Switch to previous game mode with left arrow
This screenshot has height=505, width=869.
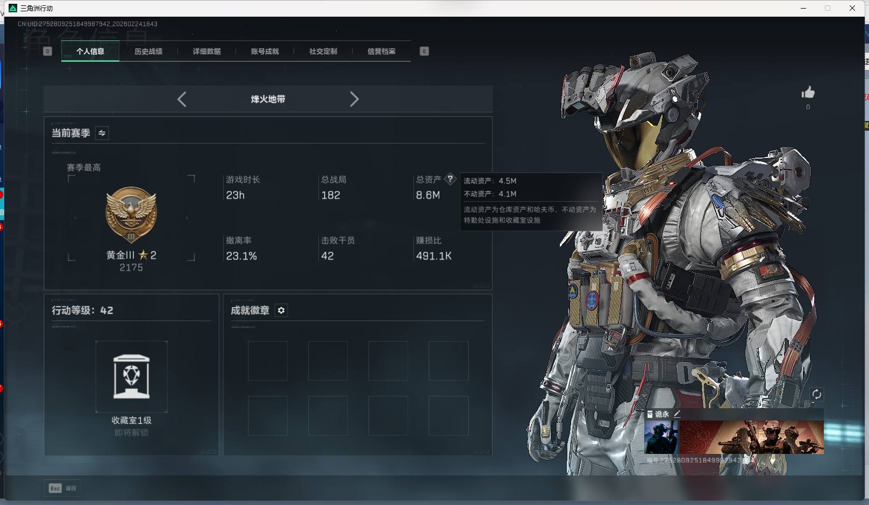(182, 99)
